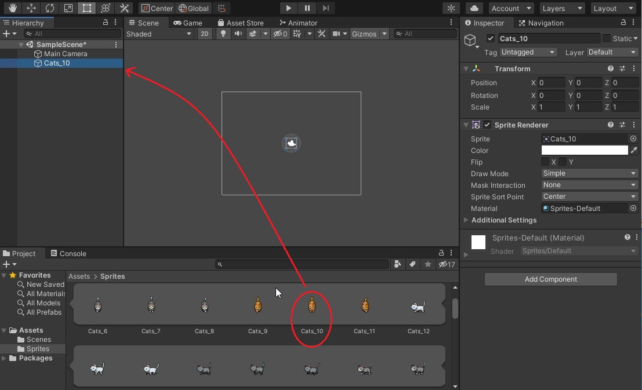Click Add Component button
Viewport: 642px width, 390px height.
(551, 279)
